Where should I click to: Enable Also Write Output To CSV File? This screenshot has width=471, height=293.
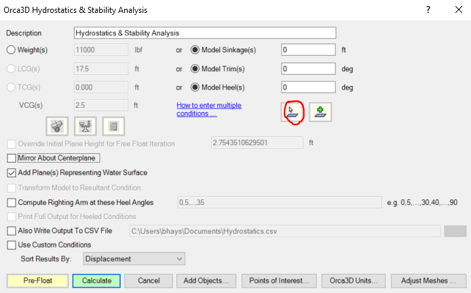(12, 231)
